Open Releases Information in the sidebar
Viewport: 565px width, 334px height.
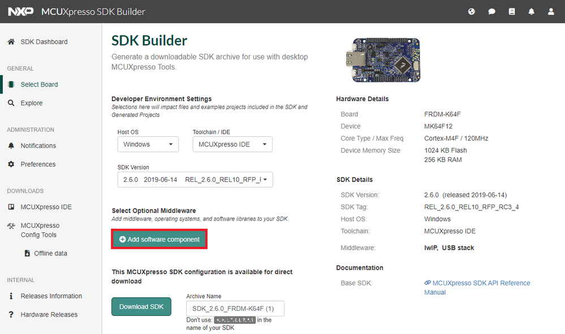point(50,296)
